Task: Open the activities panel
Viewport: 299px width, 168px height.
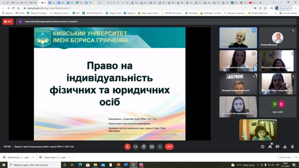Action: pos(285,147)
